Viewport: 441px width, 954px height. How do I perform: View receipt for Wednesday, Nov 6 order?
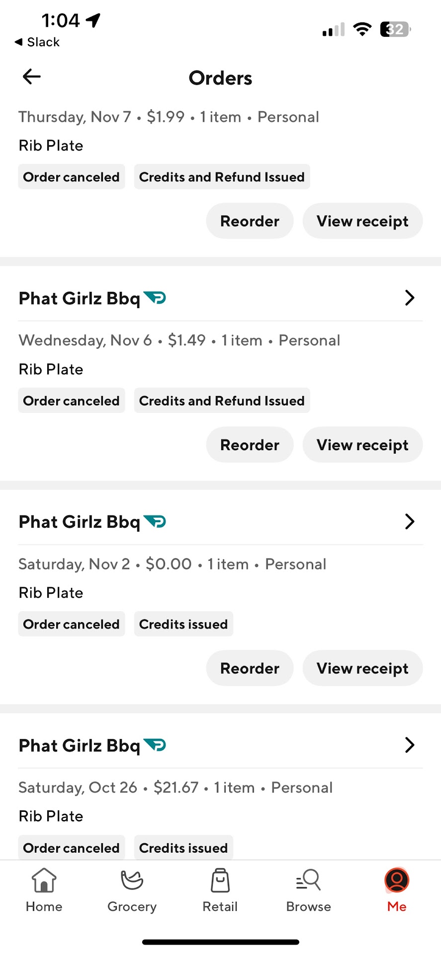pos(362,445)
